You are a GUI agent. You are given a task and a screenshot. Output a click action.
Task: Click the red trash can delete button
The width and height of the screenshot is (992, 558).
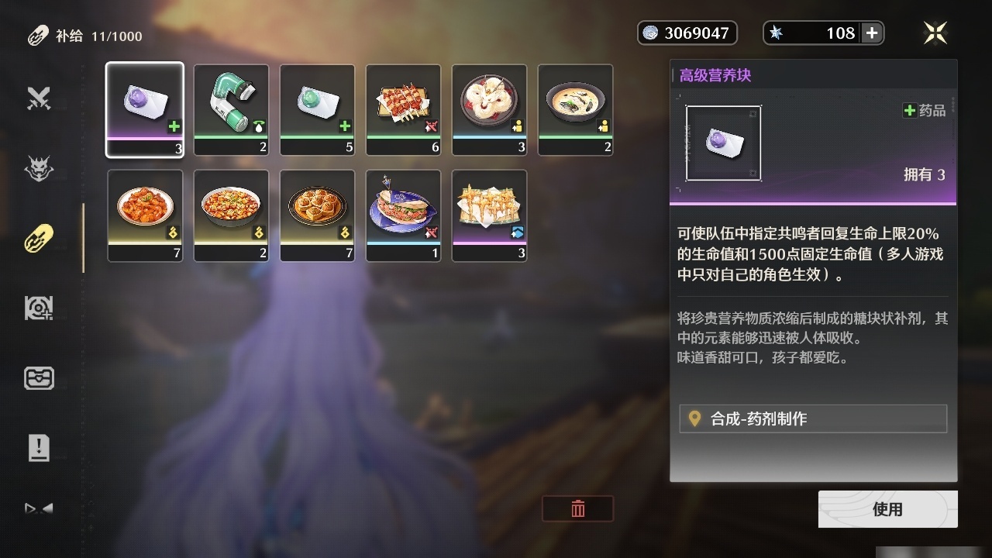[x=577, y=508]
